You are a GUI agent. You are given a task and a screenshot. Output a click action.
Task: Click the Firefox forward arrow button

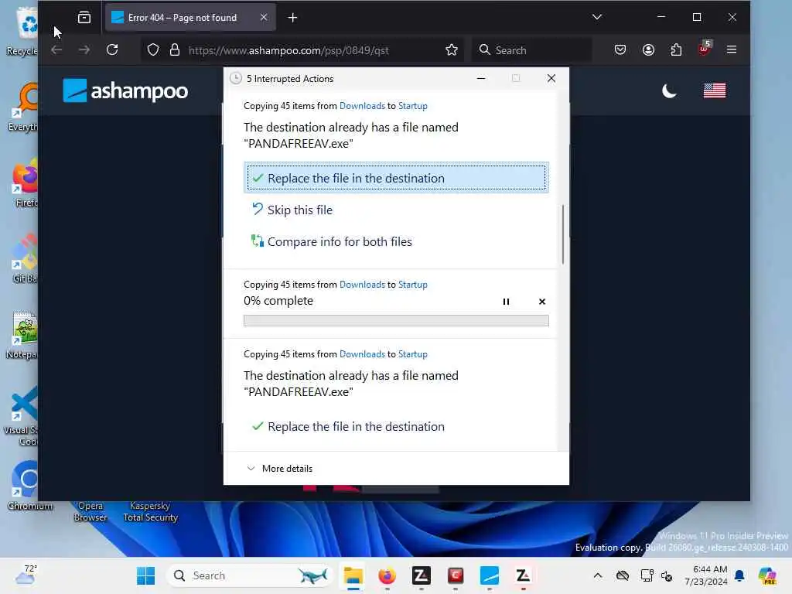pyautogui.click(x=84, y=50)
